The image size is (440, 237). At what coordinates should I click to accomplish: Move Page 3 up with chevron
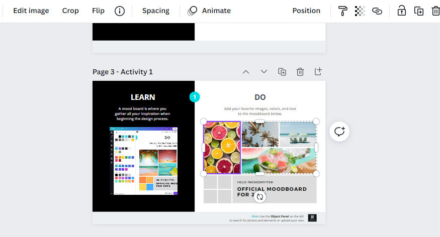[246, 72]
